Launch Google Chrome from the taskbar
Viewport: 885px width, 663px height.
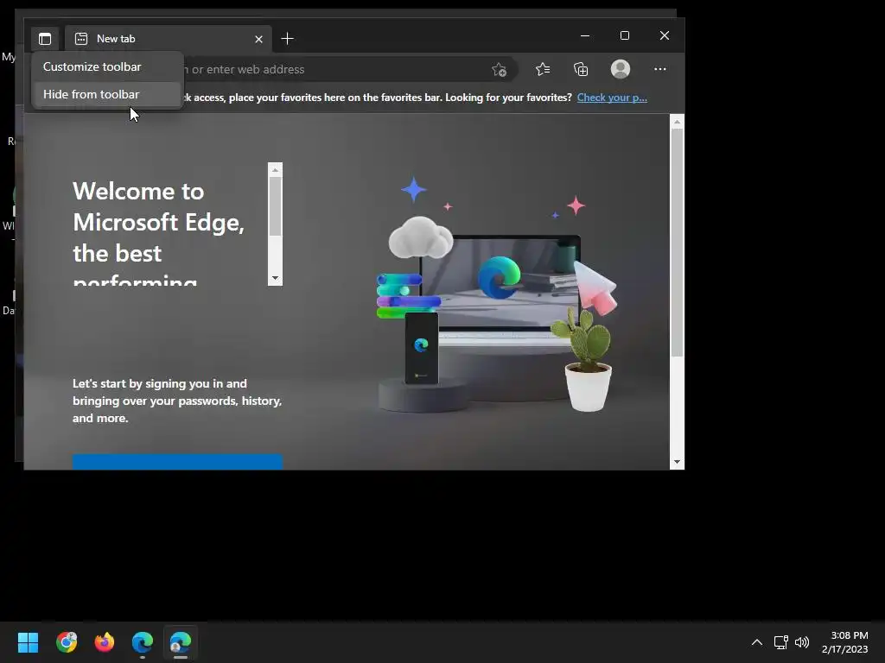coord(67,641)
